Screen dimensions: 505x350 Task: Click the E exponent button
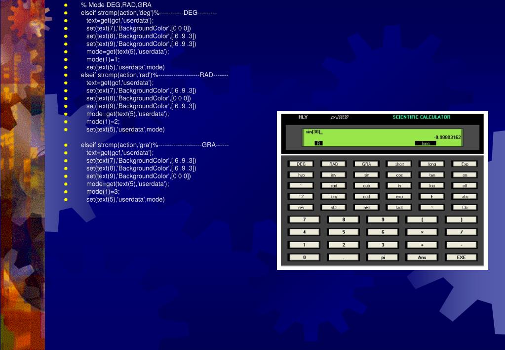(x=432, y=196)
